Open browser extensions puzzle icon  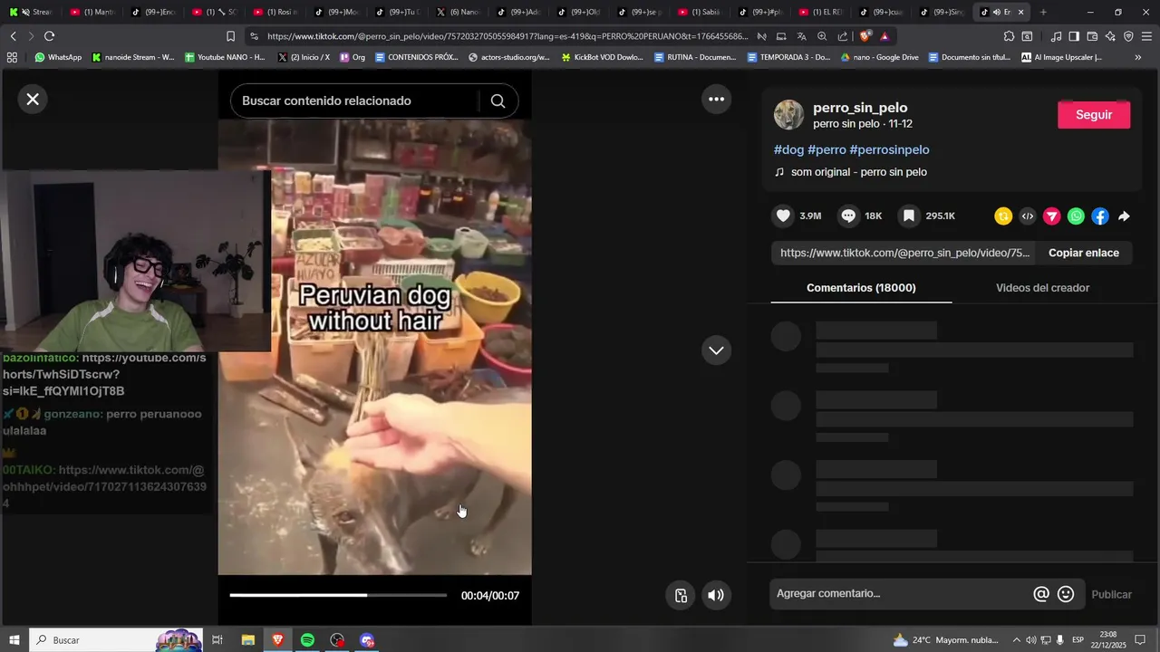pyautogui.click(x=1009, y=36)
